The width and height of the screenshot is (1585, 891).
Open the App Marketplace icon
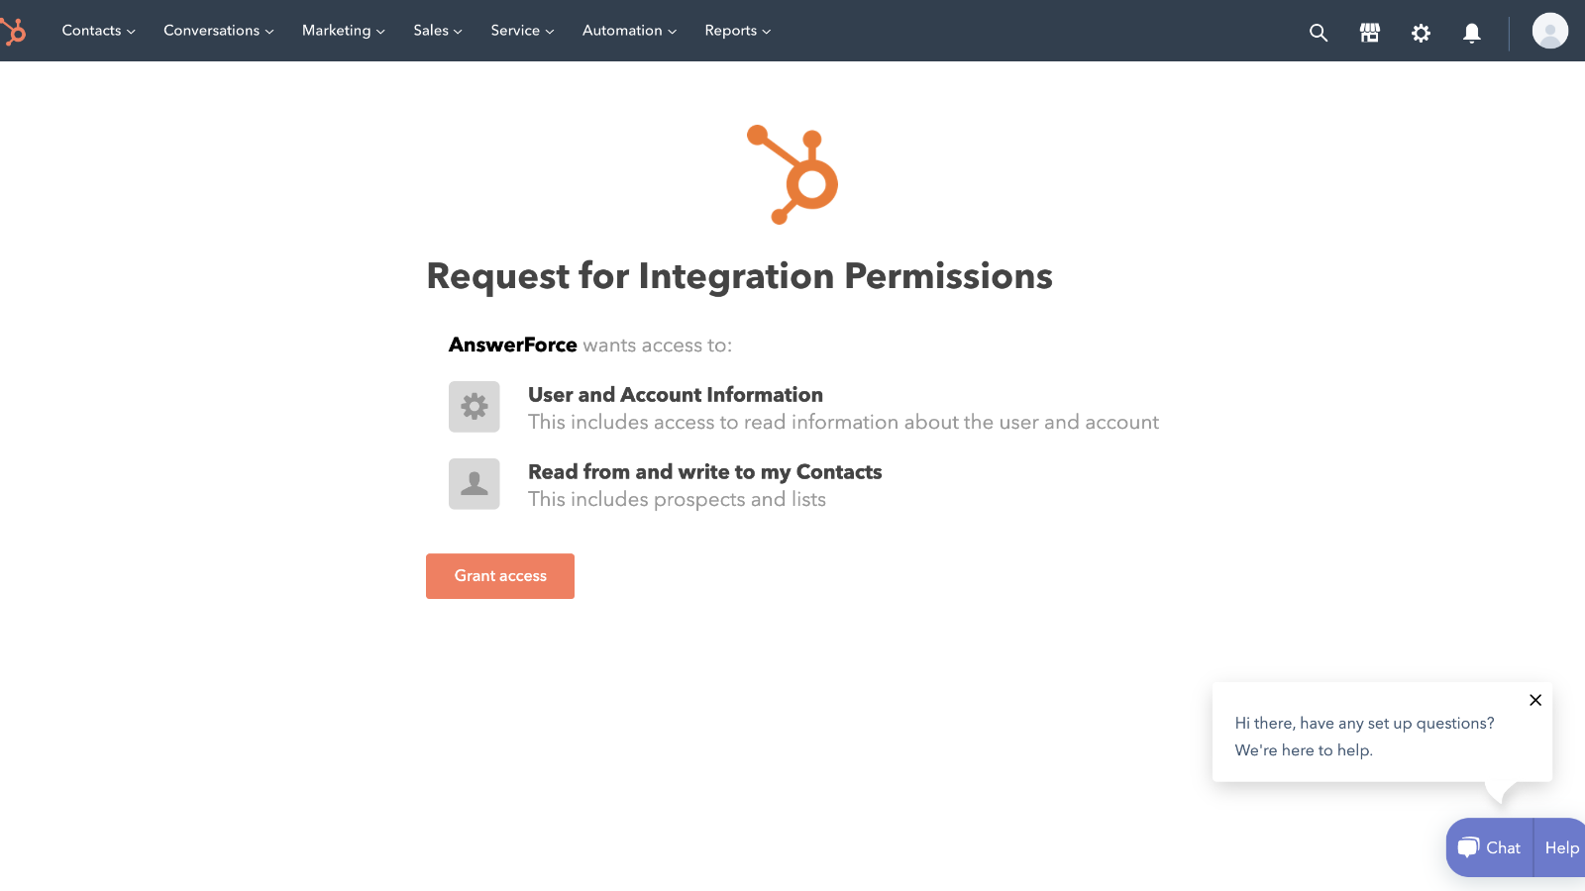(1370, 32)
